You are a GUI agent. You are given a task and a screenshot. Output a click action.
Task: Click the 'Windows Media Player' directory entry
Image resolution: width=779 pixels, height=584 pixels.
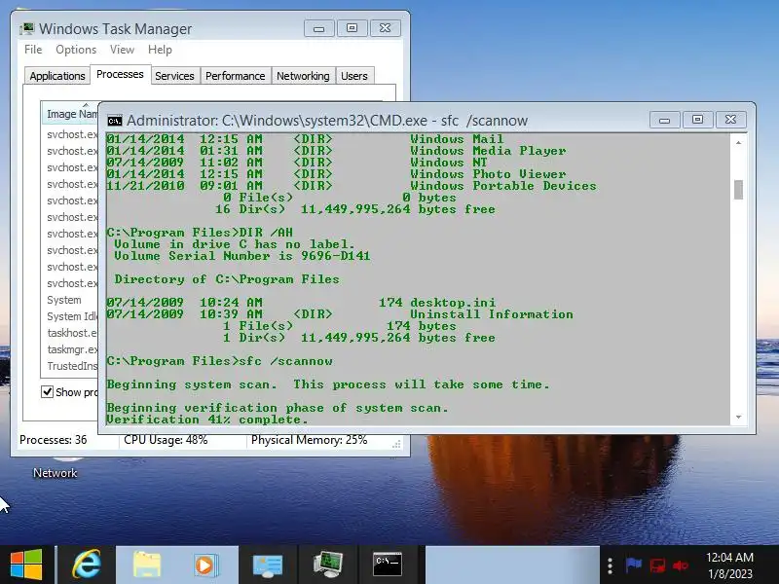click(488, 151)
